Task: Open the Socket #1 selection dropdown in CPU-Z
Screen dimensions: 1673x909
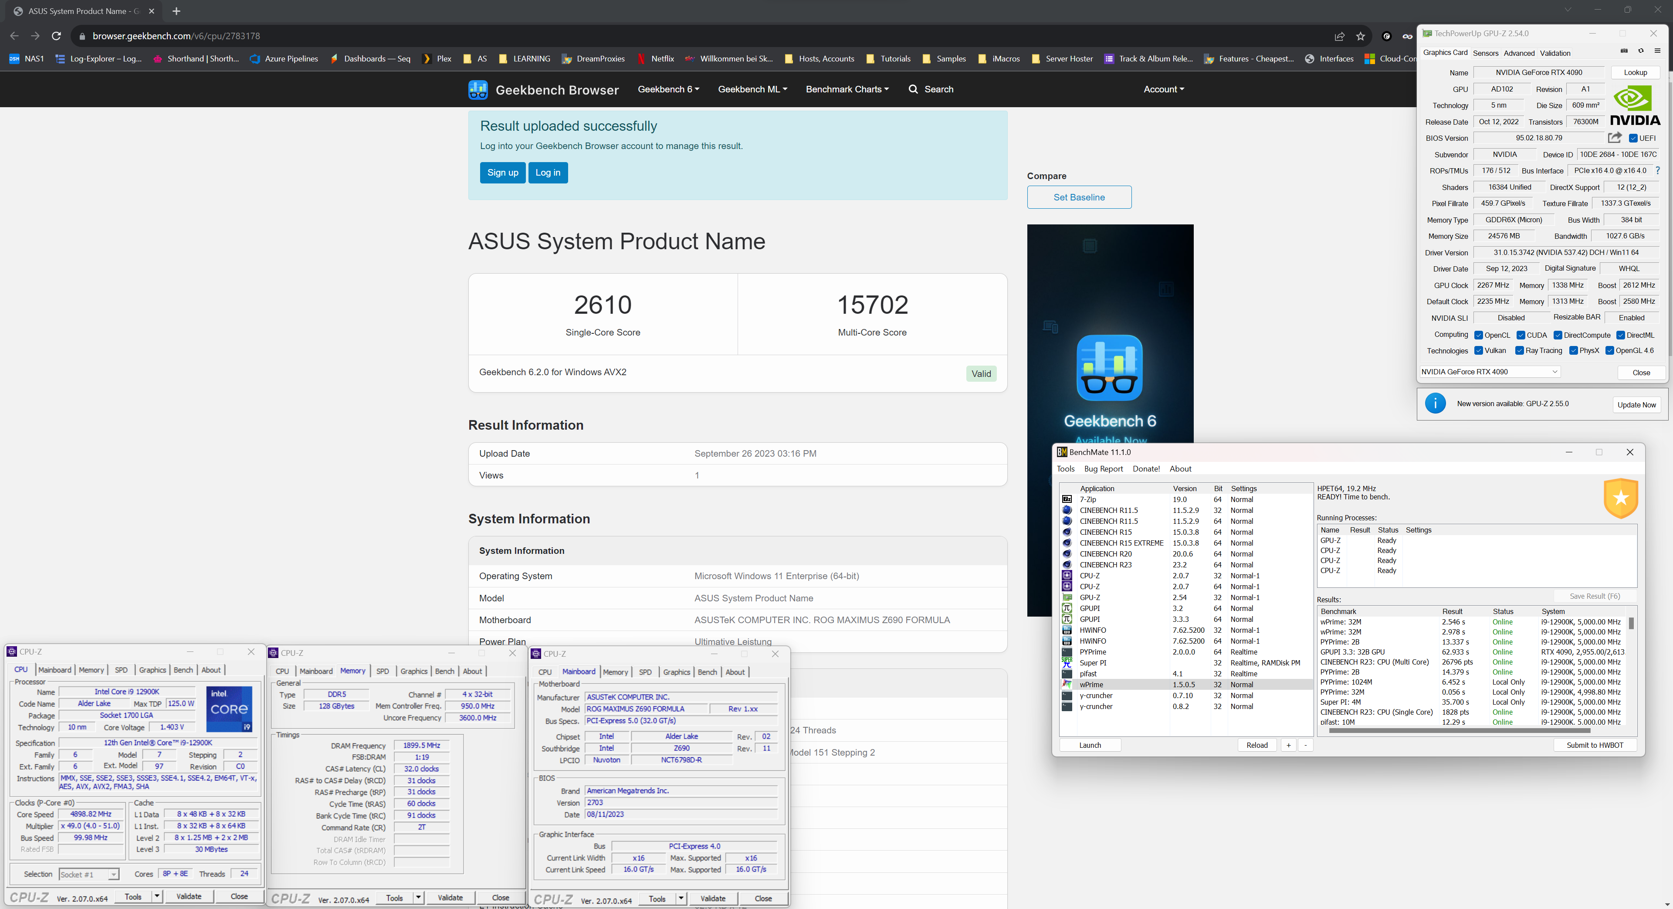Action: point(89,875)
